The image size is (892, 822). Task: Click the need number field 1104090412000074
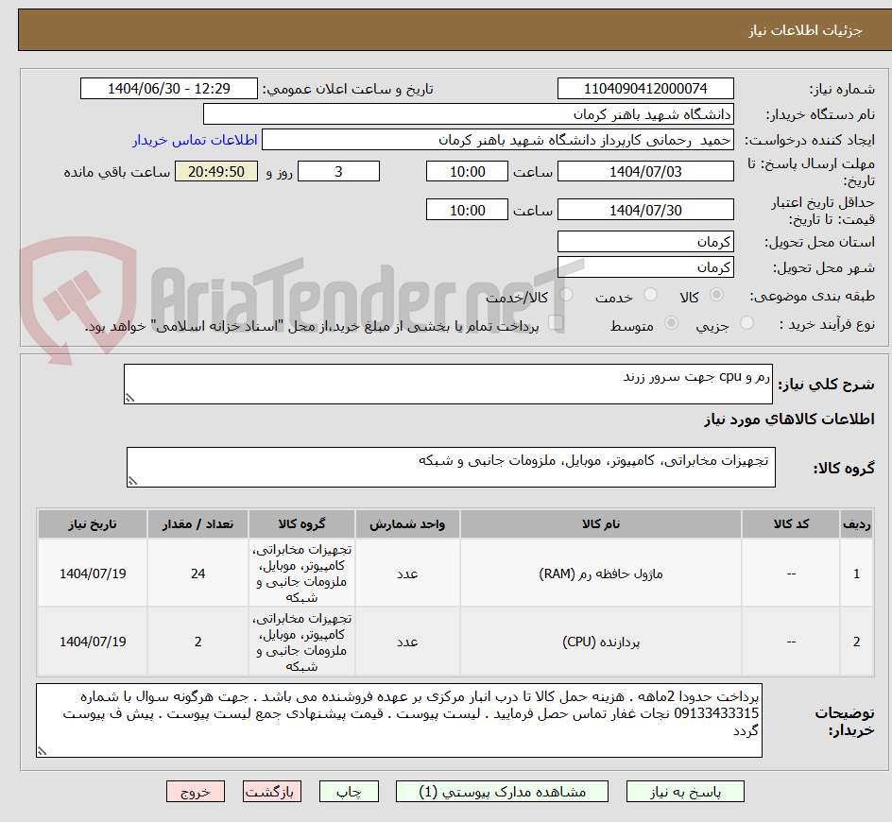(645, 88)
